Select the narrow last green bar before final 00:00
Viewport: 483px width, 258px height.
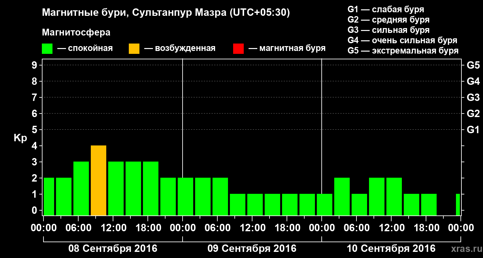pyautogui.click(x=458, y=205)
